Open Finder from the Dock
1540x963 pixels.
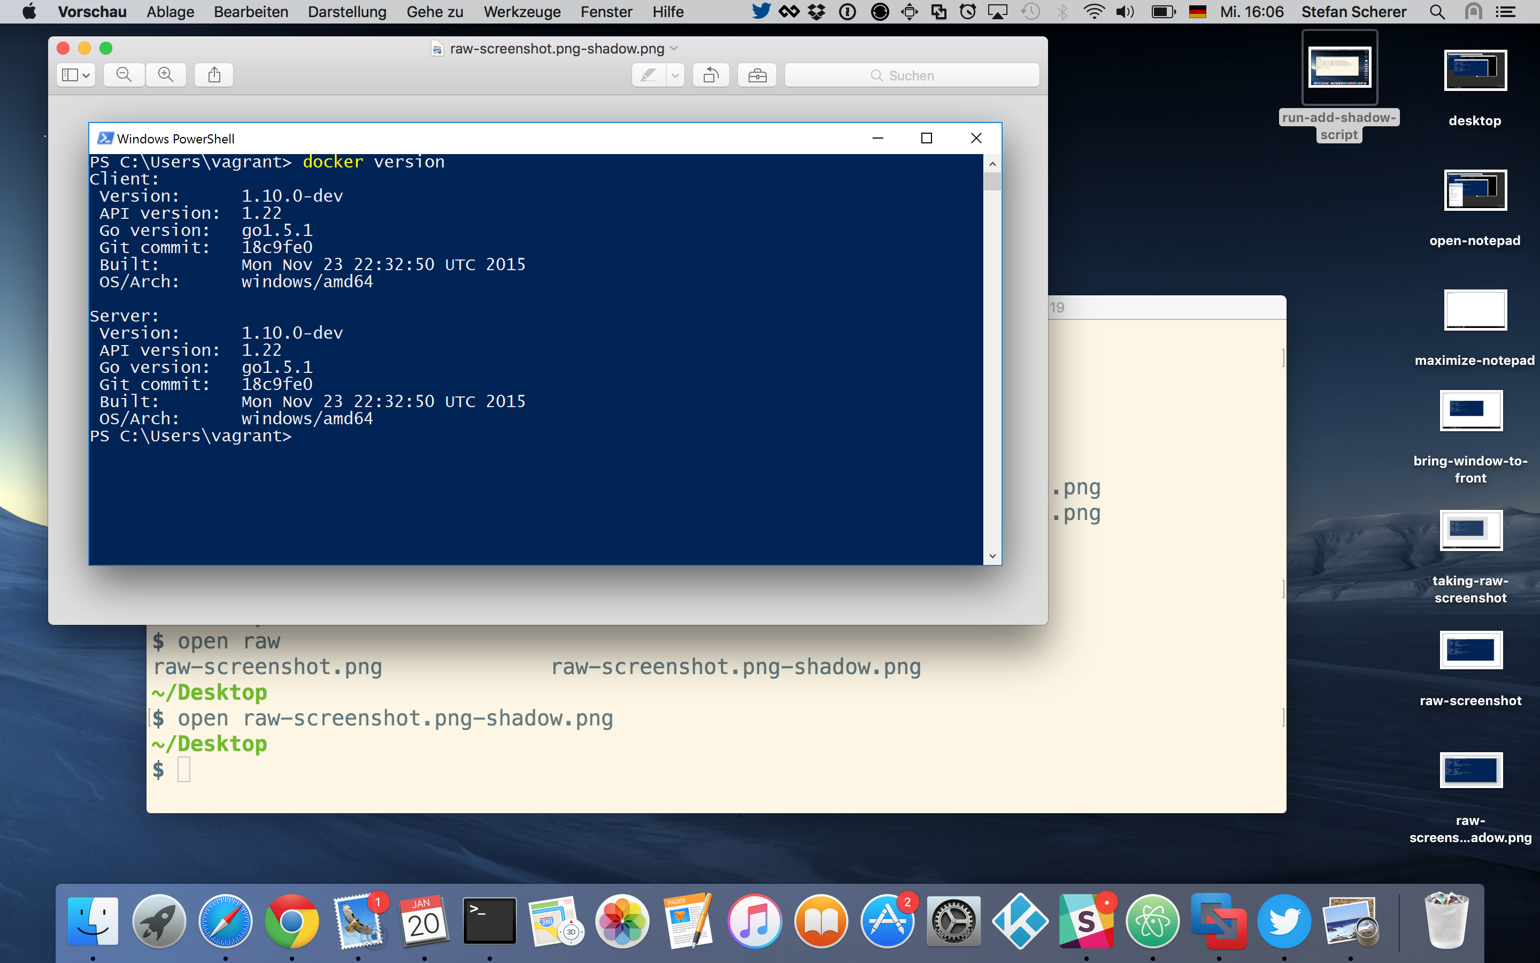93,921
